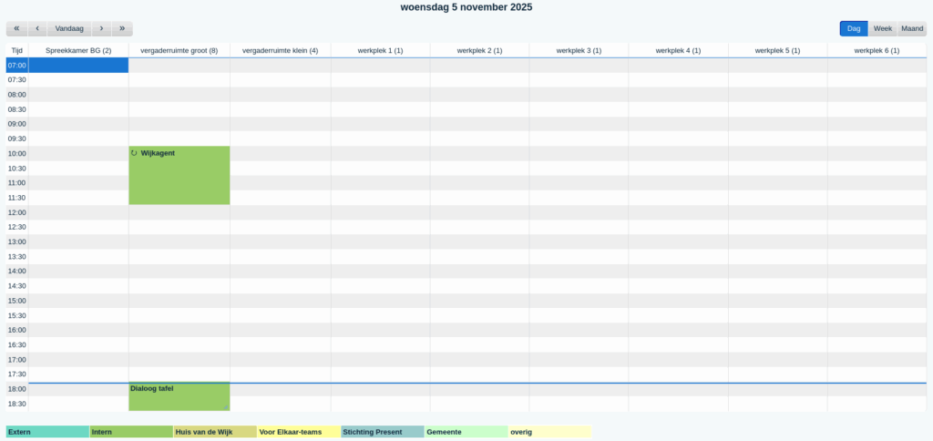Go to next day using single-right arrow

101,28
